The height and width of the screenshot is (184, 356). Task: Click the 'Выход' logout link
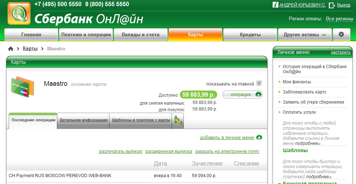point(344,5)
